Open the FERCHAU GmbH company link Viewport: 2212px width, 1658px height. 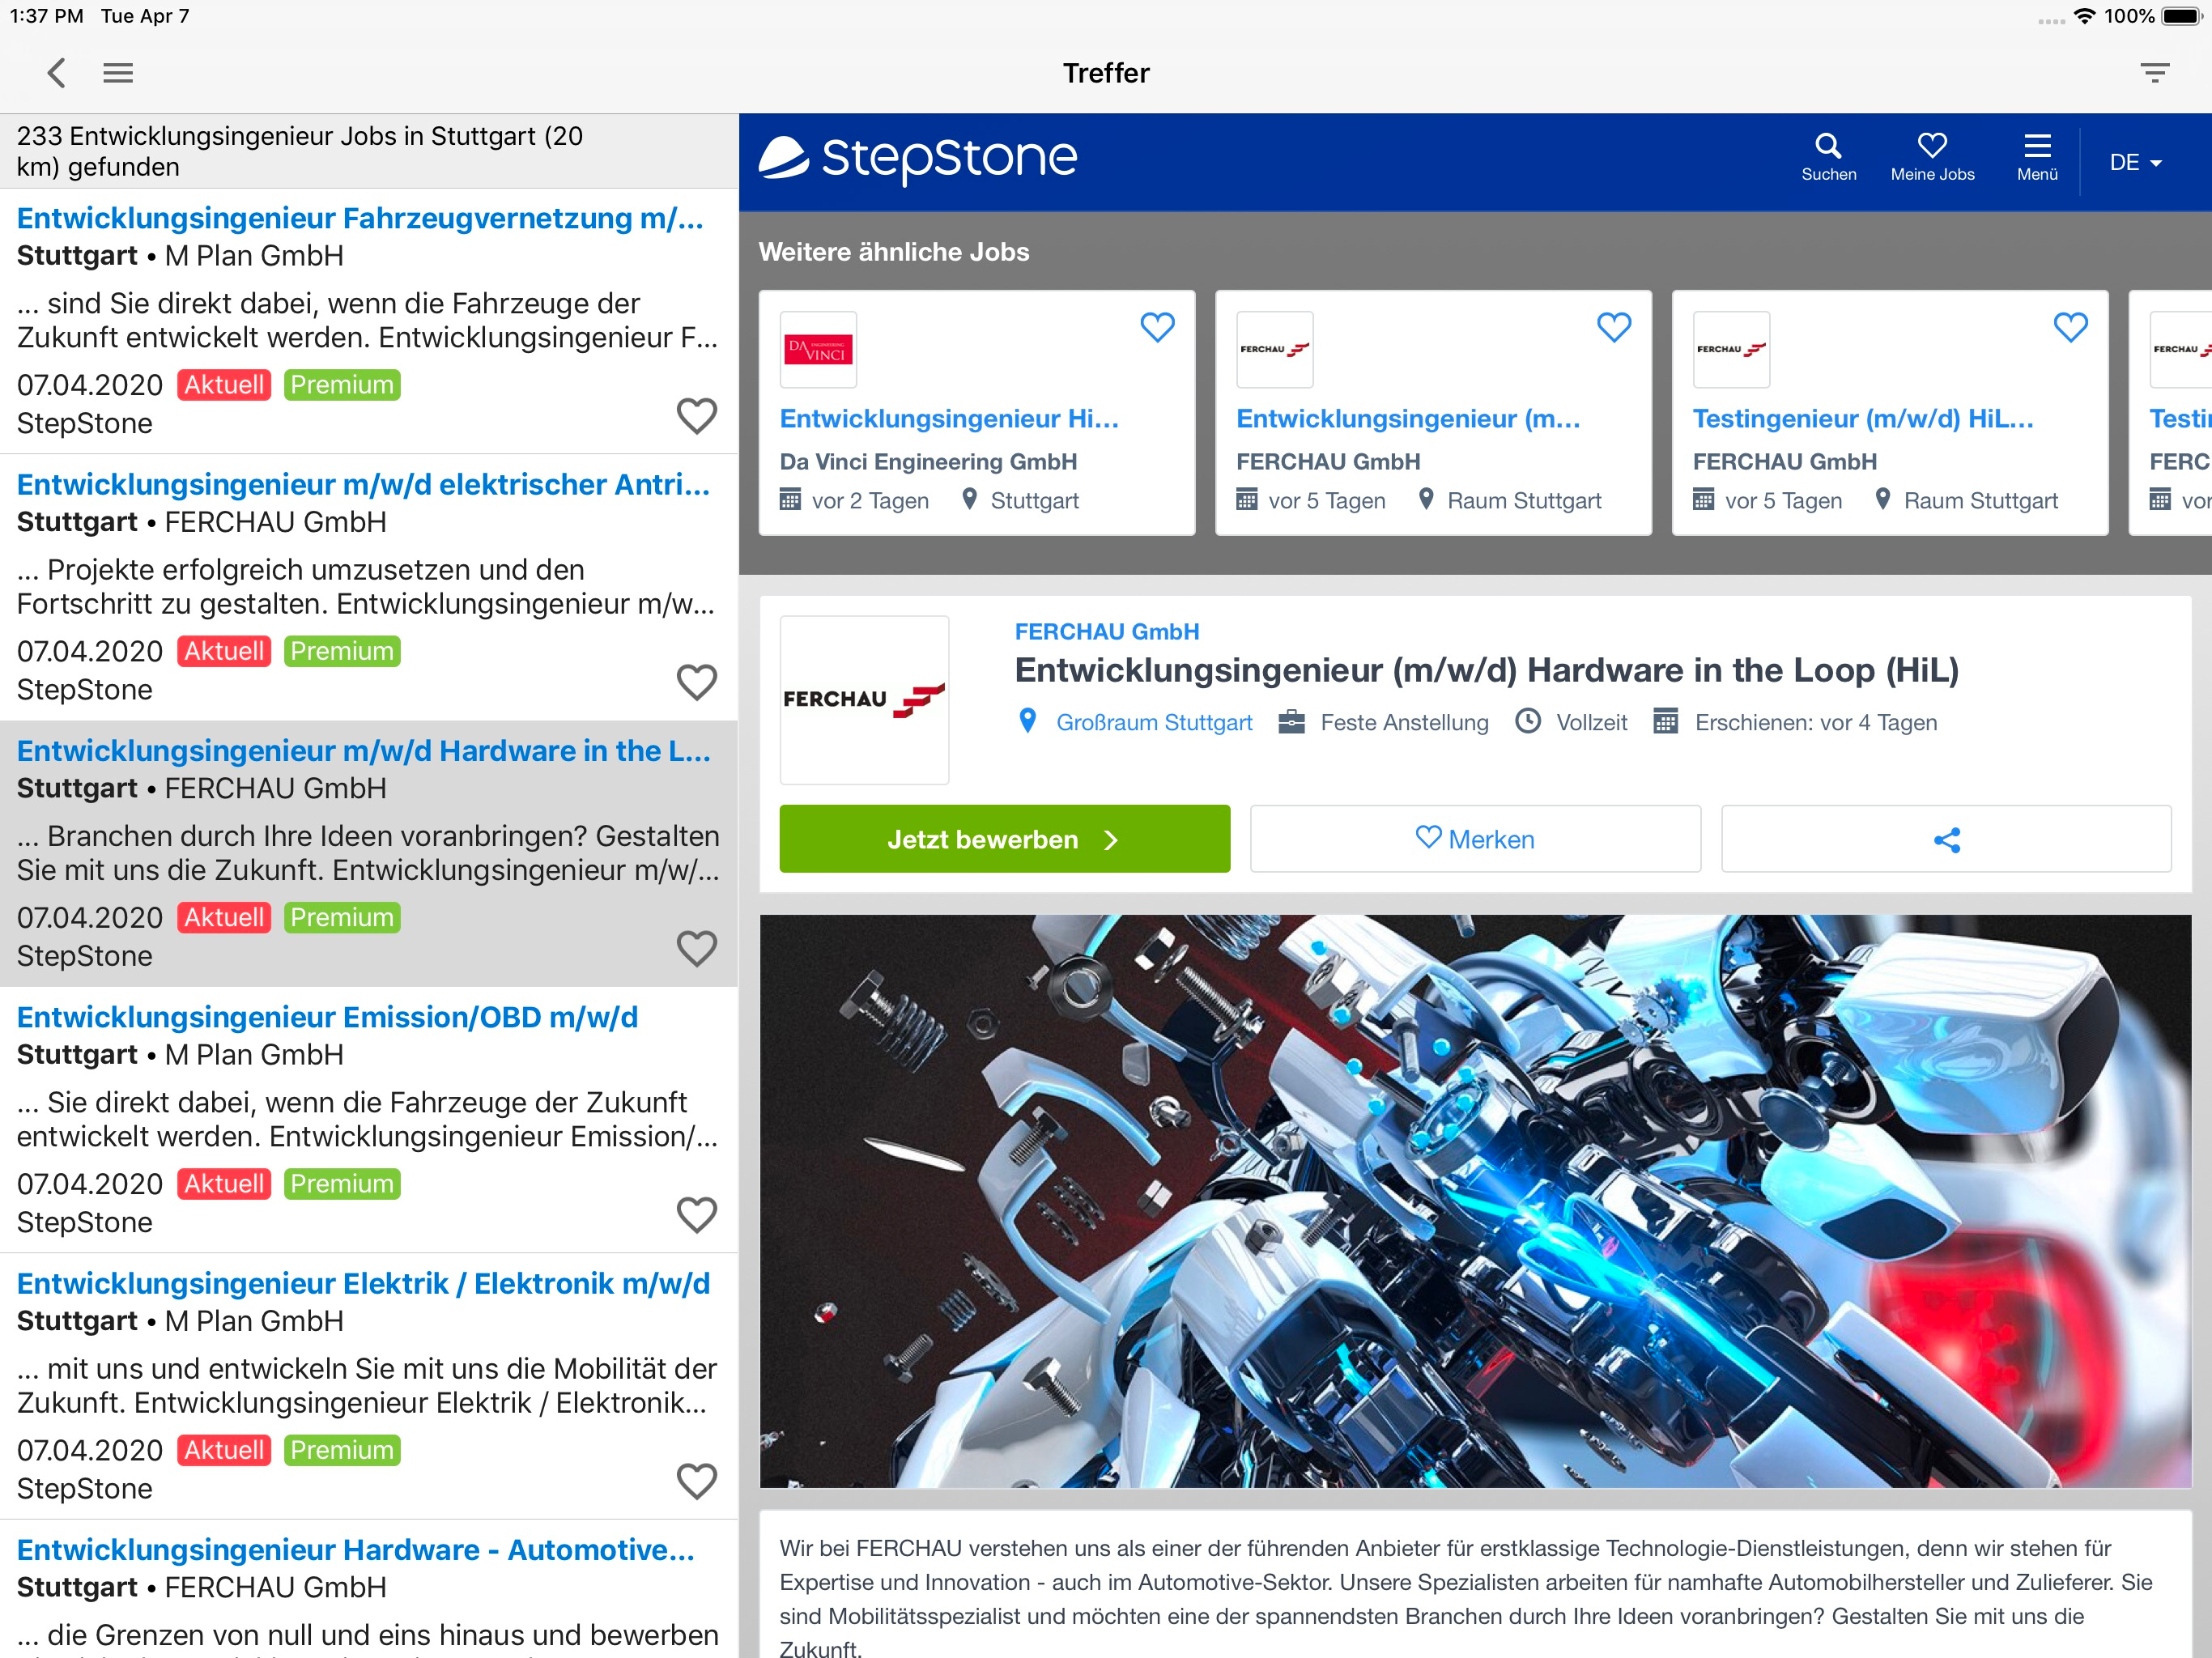point(1106,632)
